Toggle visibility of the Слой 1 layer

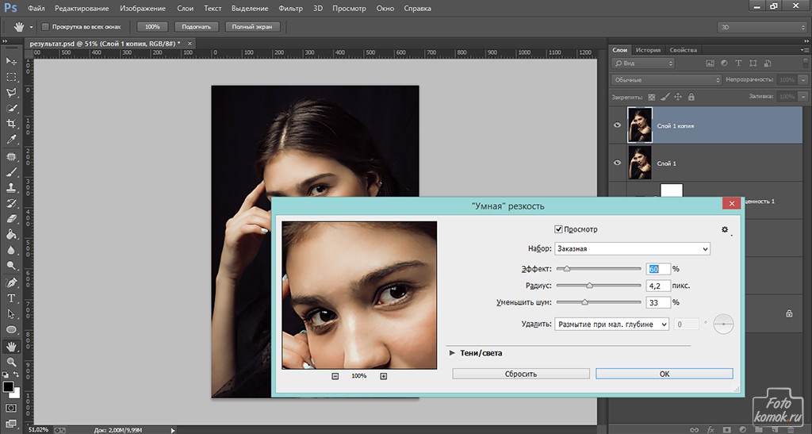coord(619,163)
